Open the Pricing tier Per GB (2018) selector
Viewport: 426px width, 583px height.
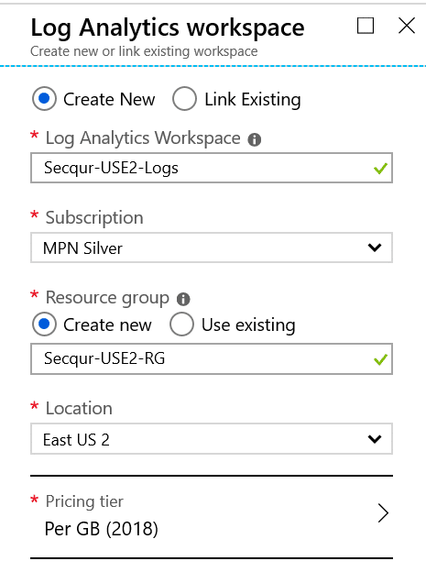(x=212, y=517)
